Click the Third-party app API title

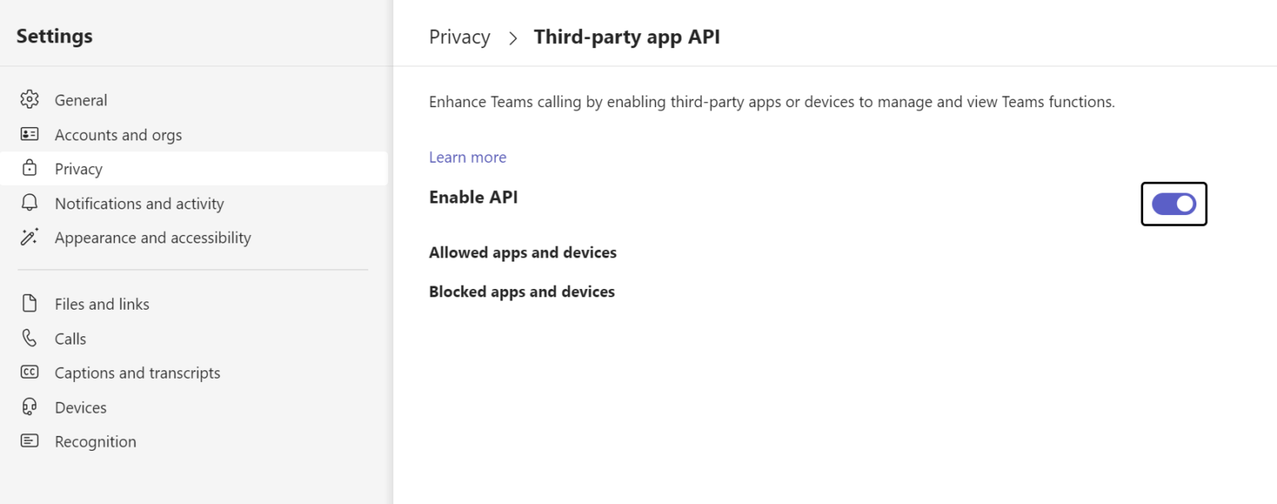click(x=627, y=37)
